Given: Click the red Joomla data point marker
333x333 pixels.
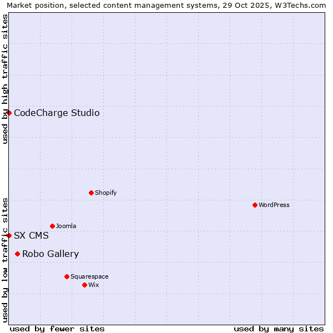Looking at the screenshot, I should (52, 226).
